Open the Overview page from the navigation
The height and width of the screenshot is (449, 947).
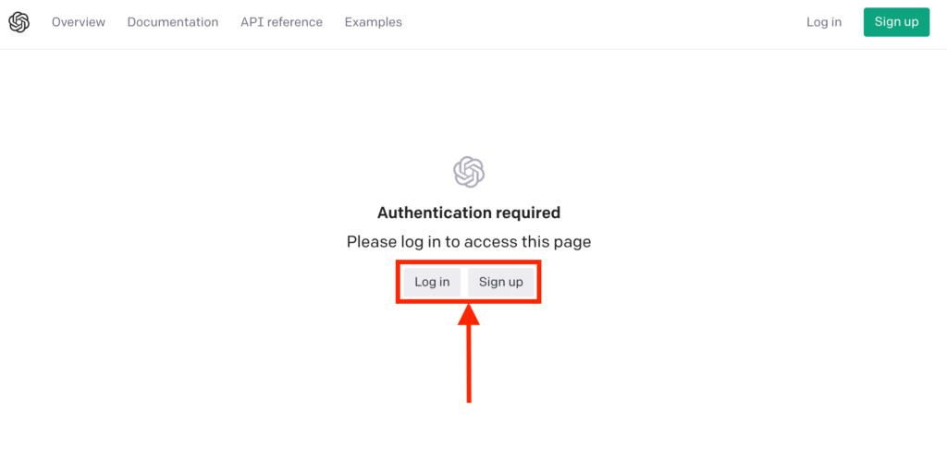(79, 22)
